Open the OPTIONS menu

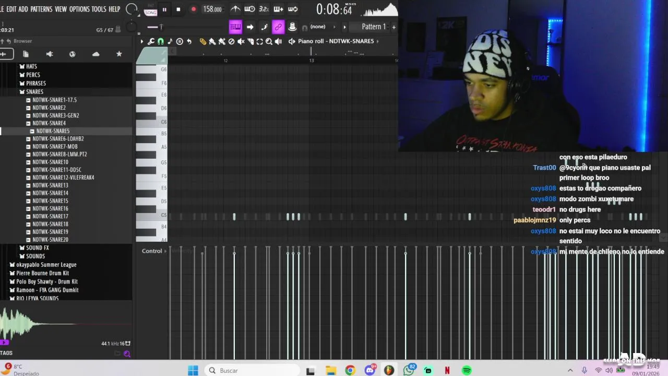pyautogui.click(x=79, y=9)
